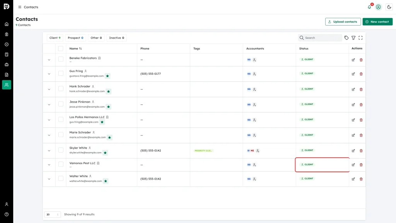Open the Contacts sidebar icon

click(7, 85)
